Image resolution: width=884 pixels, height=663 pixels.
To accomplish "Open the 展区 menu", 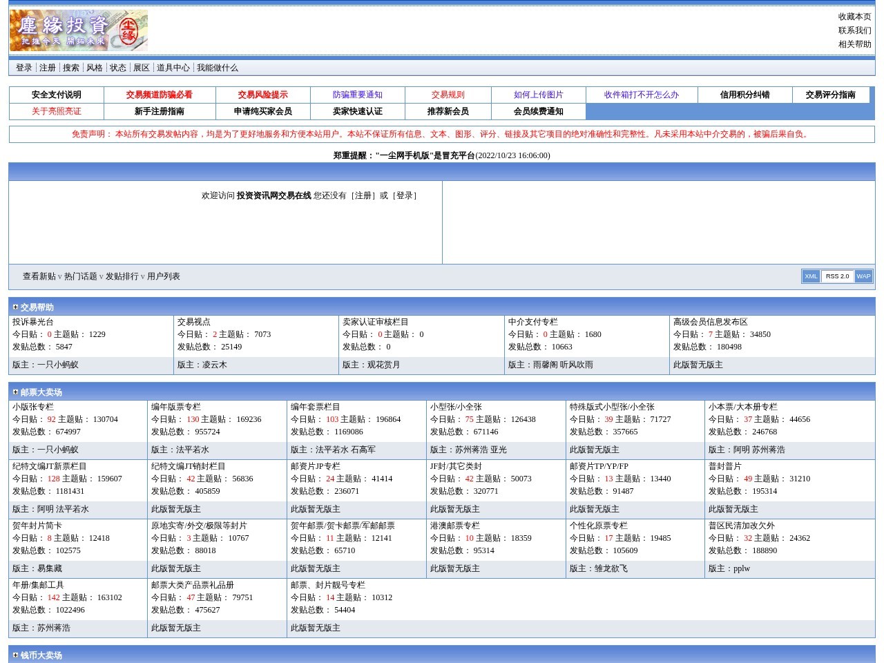I will (142, 68).
